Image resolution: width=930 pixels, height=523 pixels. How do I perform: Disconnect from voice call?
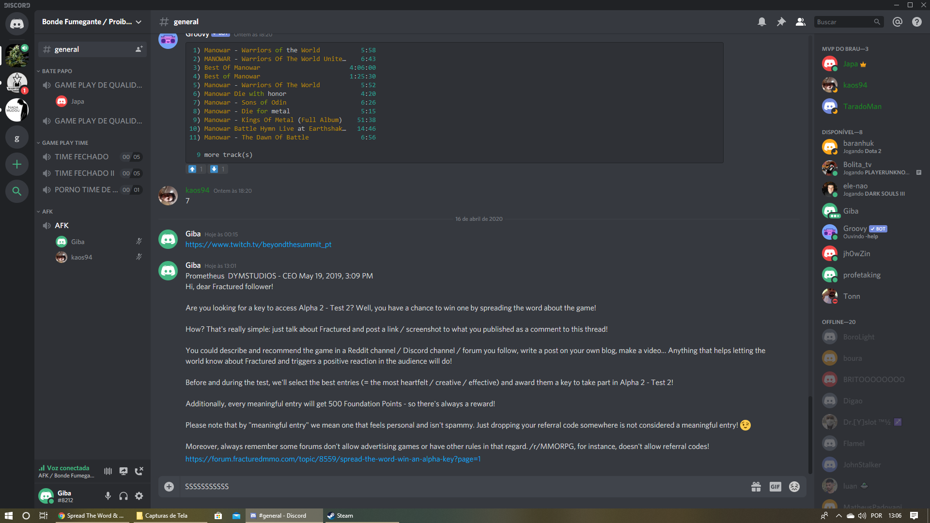click(139, 471)
